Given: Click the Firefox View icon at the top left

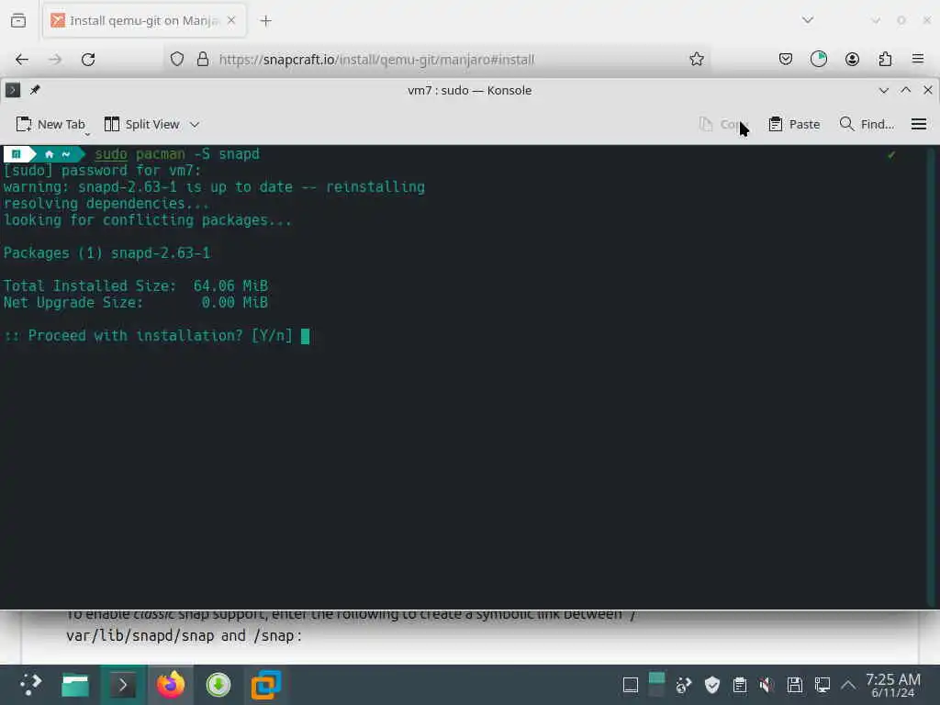Looking at the screenshot, I should point(18,20).
